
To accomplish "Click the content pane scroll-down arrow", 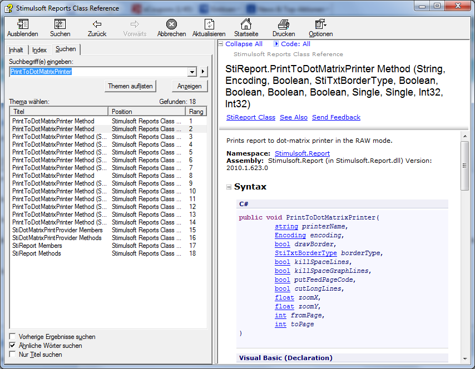I will pos(464,358).
